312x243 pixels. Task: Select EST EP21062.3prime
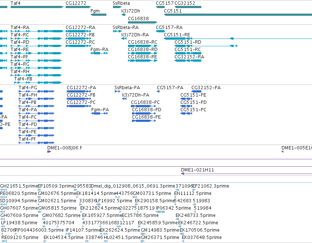pyautogui.click(x=211, y=186)
